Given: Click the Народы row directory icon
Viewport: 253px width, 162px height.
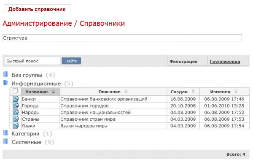Looking at the screenshot, I should coord(16,112).
